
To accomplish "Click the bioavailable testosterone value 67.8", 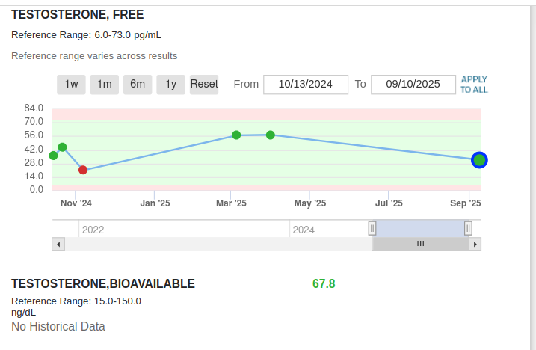I will (324, 283).
